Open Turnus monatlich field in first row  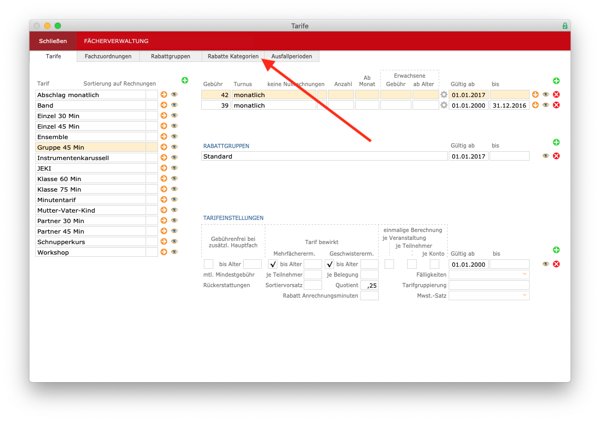click(274, 95)
